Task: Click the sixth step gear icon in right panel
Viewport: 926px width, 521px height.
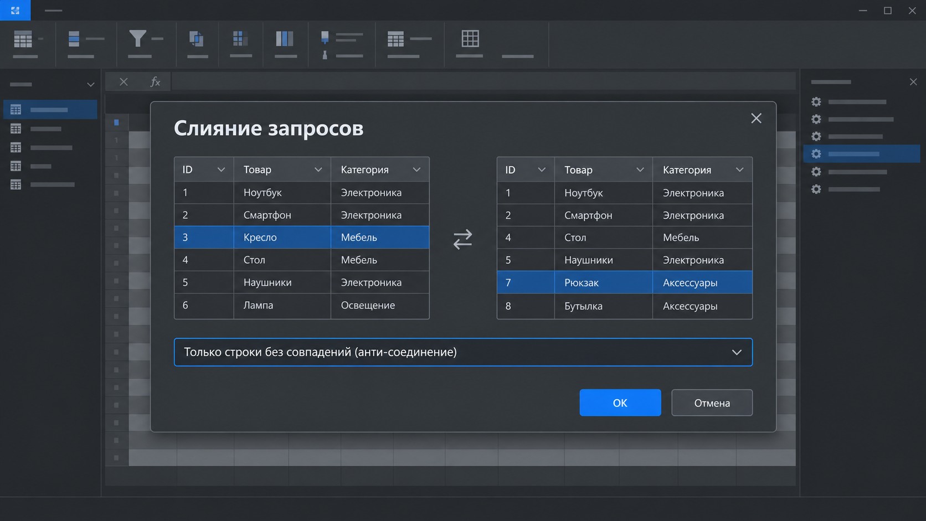Action: [x=816, y=189]
